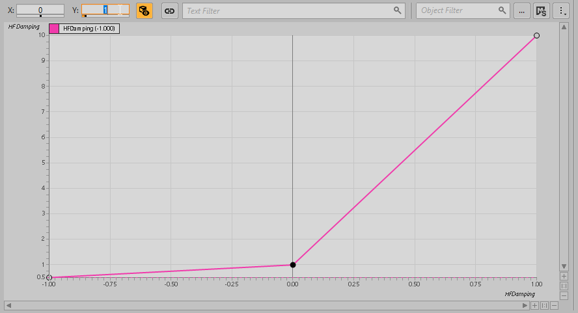Click horizontal zoom out minus icon
578x313 pixels.
pyautogui.click(x=554, y=305)
